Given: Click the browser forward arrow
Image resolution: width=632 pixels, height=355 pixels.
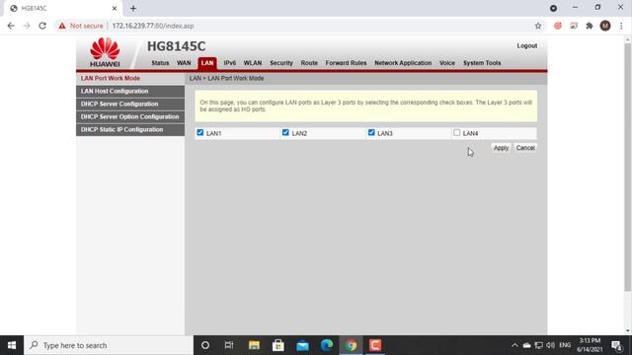Looking at the screenshot, I should coord(27,26).
